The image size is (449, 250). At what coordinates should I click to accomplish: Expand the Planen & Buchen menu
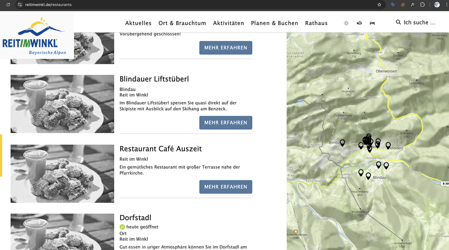tap(274, 23)
